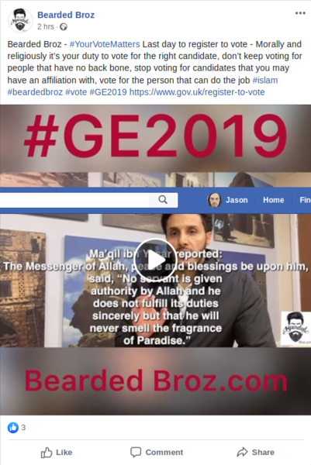Click Jason's profile avatar in blue bar
This screenshot has height=465, width=311.
214,200
